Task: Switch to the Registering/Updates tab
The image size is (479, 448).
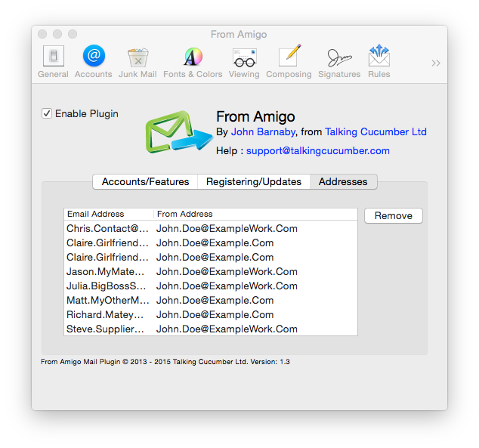Action: 254,182
